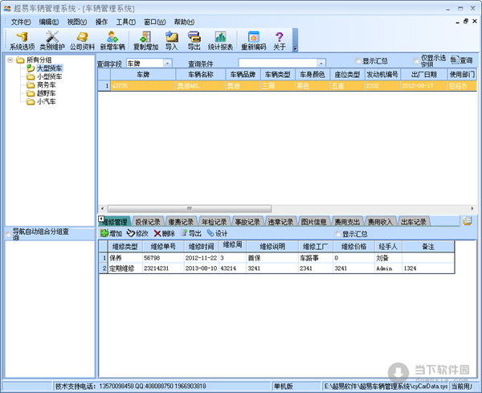
Task: Click 车辆名称 column header
Action: pos(200,75)
